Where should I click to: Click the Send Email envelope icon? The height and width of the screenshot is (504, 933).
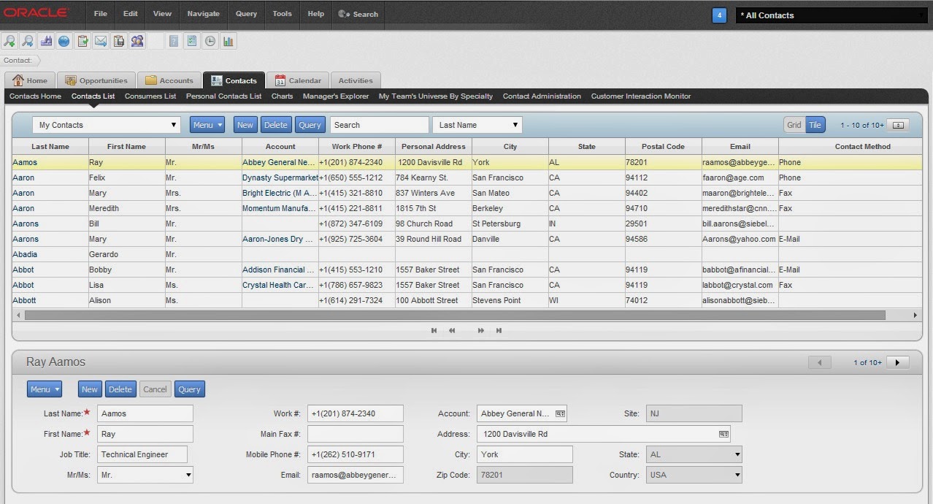point(101,41)
